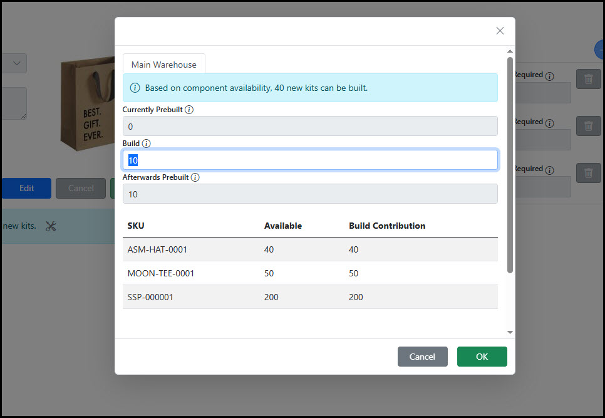
Task: Click the trash icon for the first Required row
Action: (588, 79)
